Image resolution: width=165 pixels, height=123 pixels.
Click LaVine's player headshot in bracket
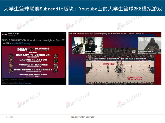11,61
